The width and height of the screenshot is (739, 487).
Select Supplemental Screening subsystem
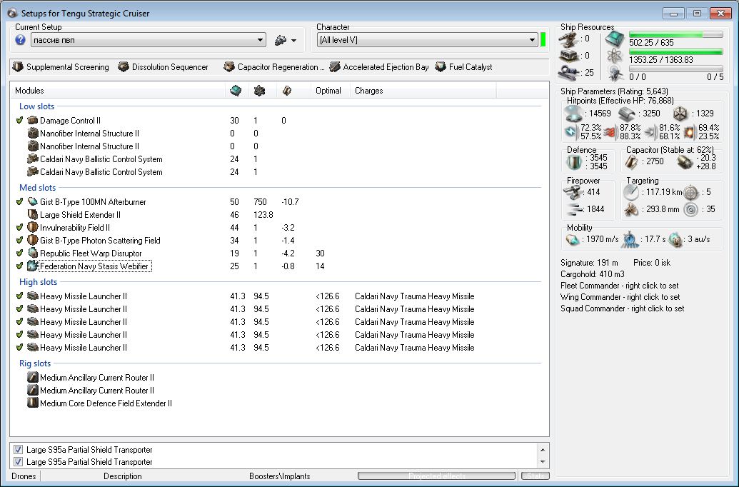point(61,67)
